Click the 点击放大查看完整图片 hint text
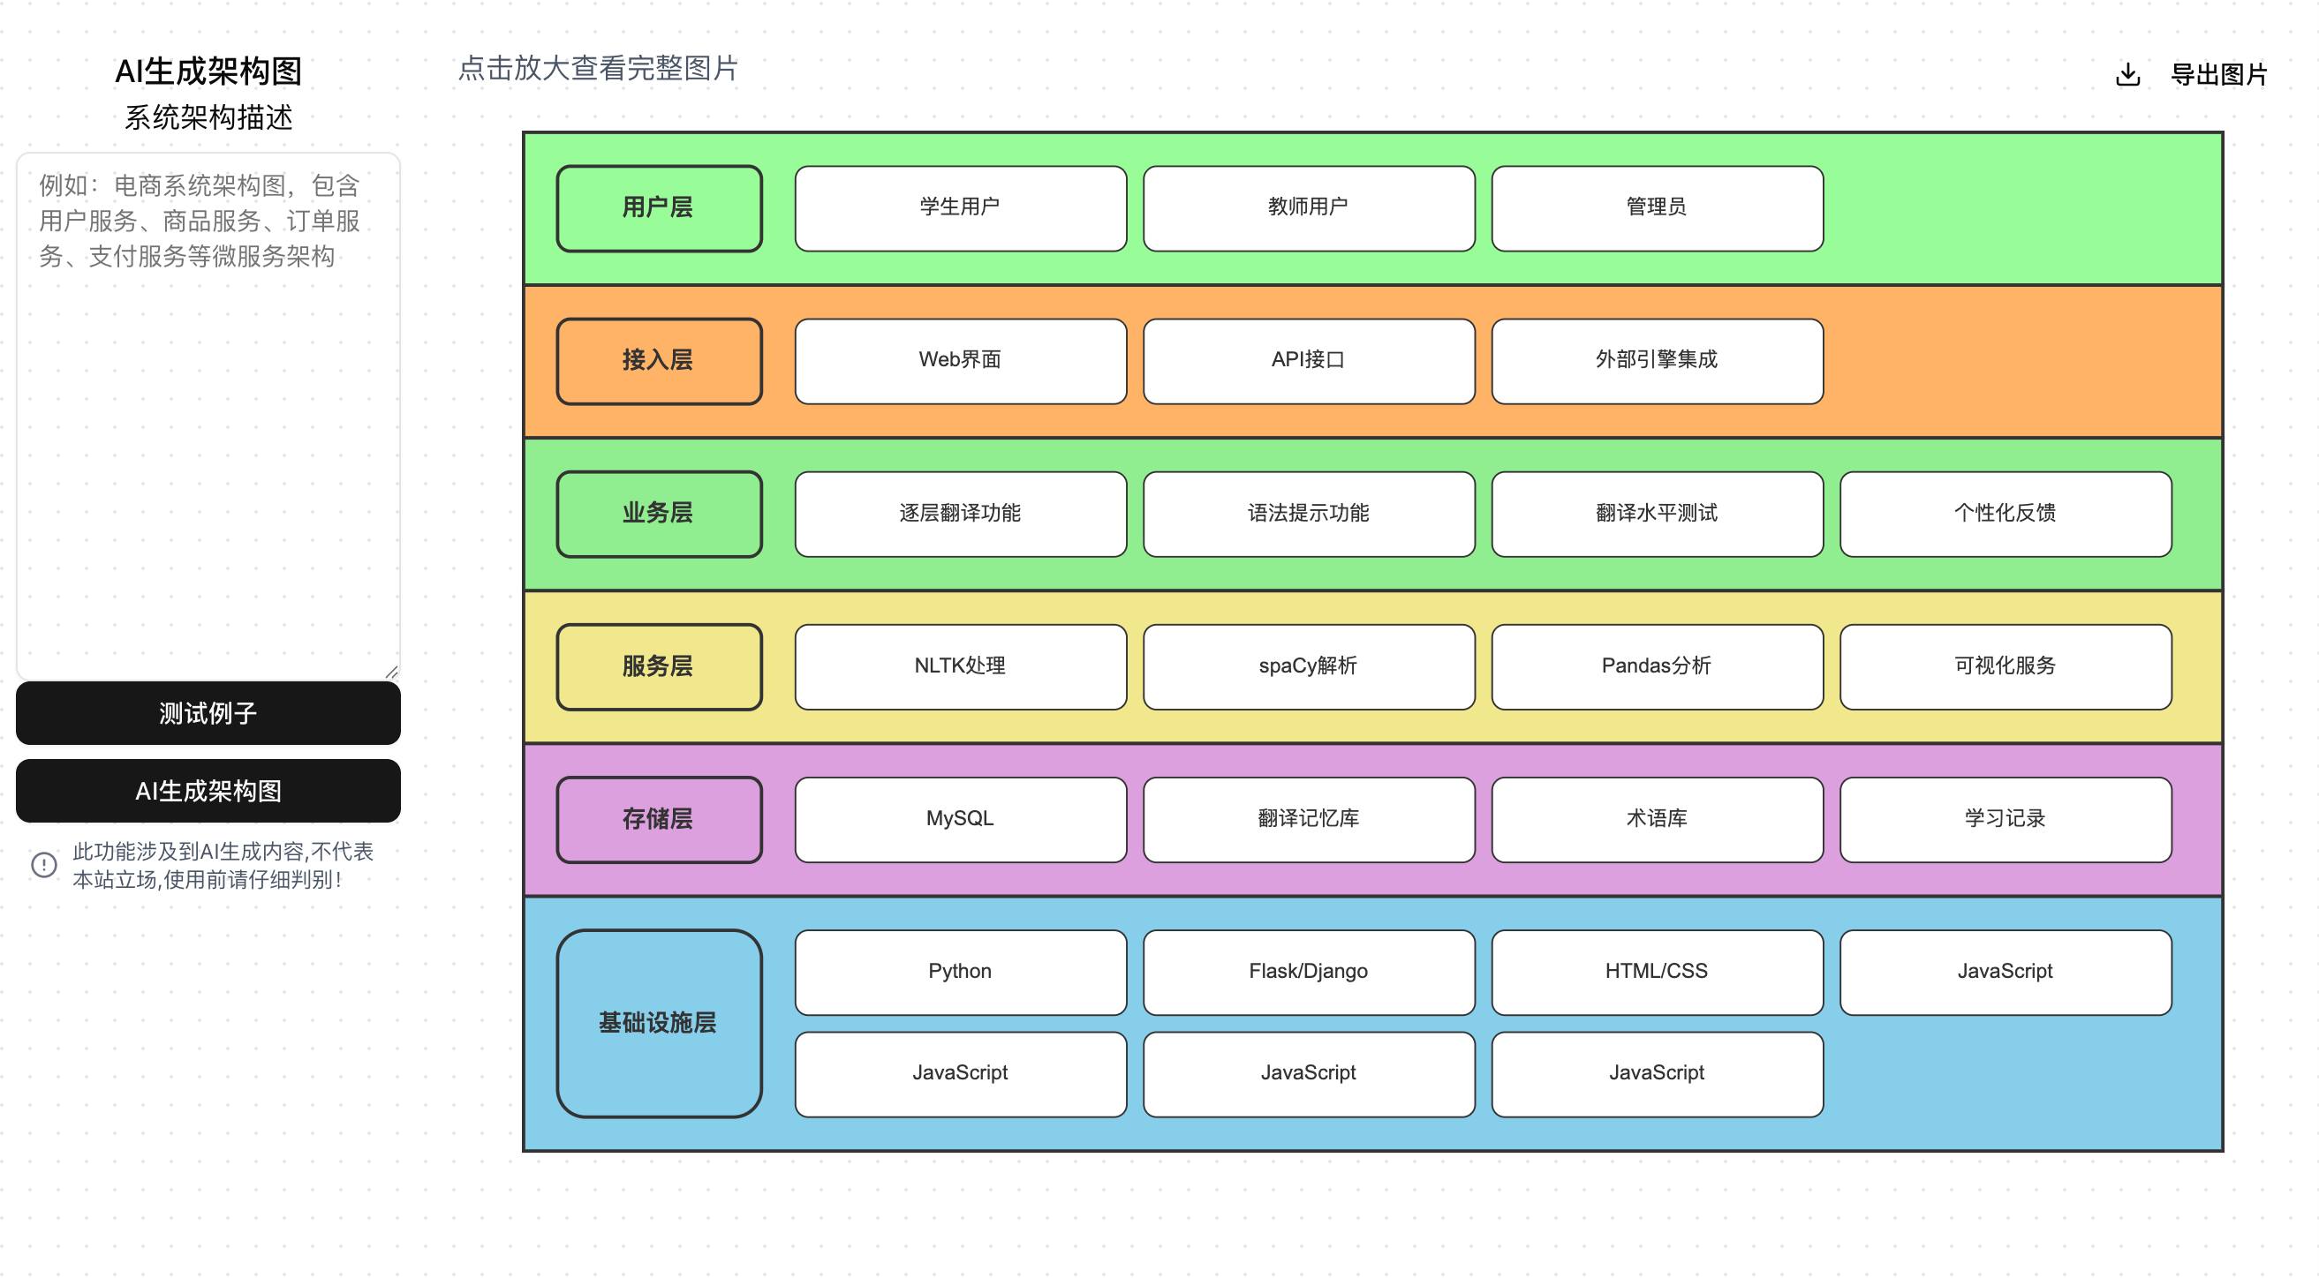2319x1278 pixels. (598, 68)
